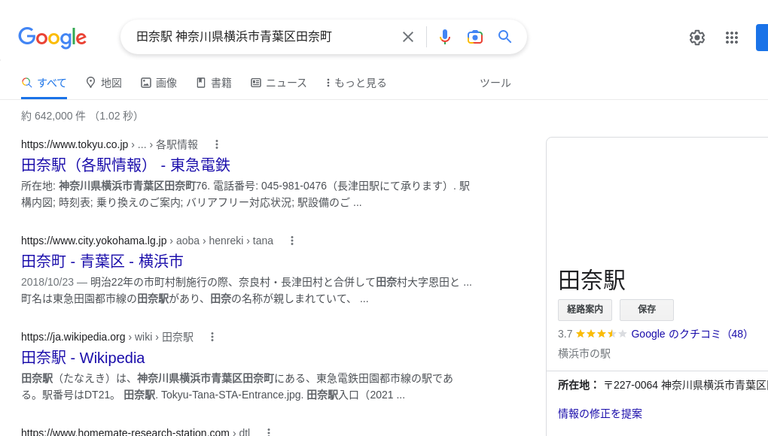Run the search with the magnifier icon
Image resolution: width=768 pixels, height=436 pixels.
[505, 37]
